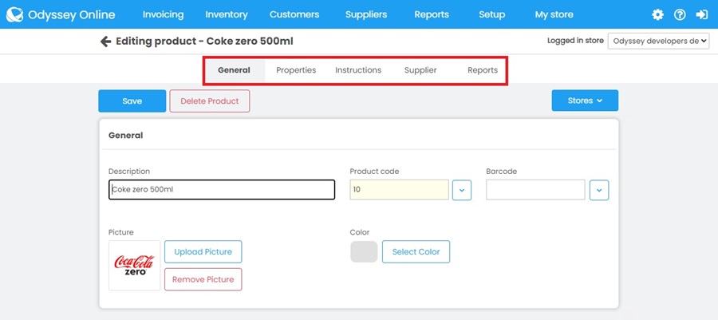
Task: Click the logout arrow icon
Action: pyautogui.click(x=702, y=14)
